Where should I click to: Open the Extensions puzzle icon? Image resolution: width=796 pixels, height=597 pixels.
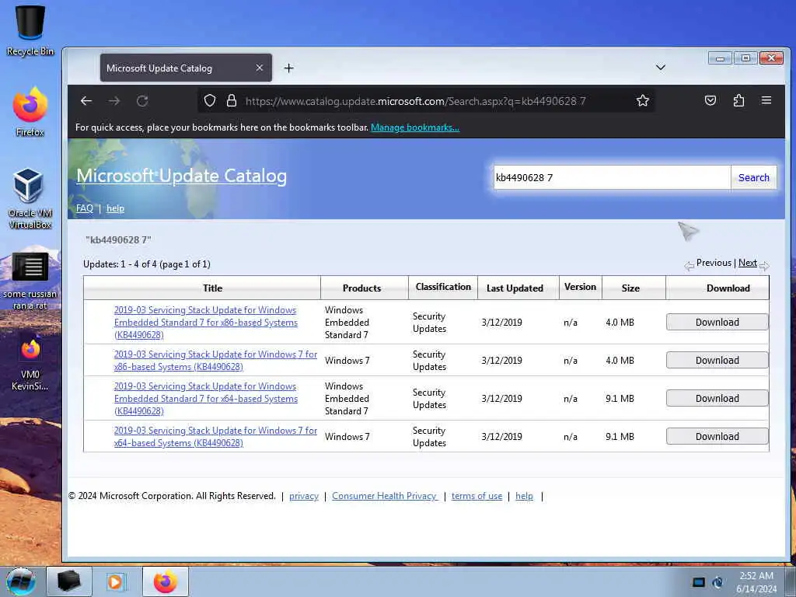738,100
